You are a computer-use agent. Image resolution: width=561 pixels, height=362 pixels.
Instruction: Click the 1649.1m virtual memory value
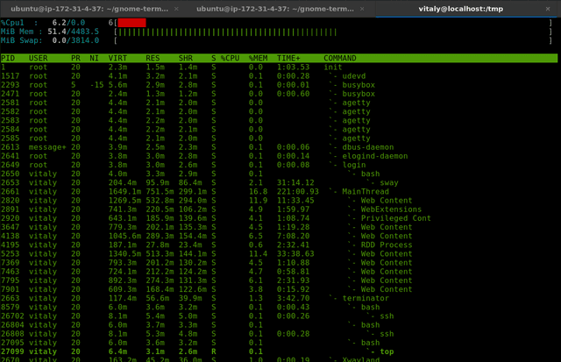click(x=124, y=192)
